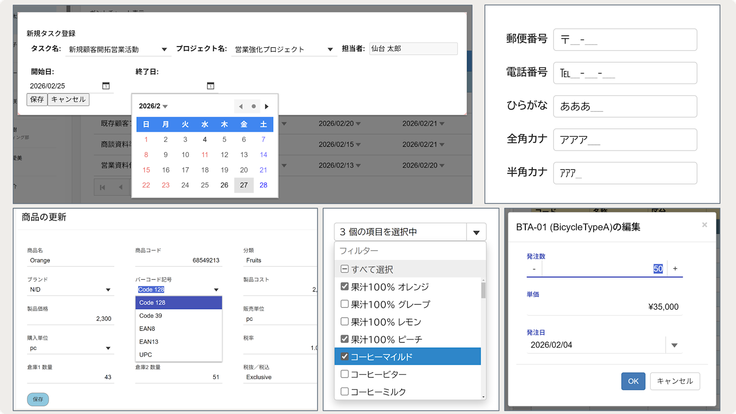
Task: Open the end date calendar icon
Action: point(211,86)
